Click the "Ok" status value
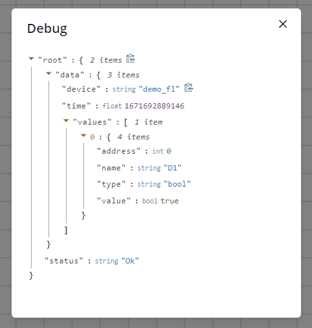312x328 pixels. tap(130, 261)
